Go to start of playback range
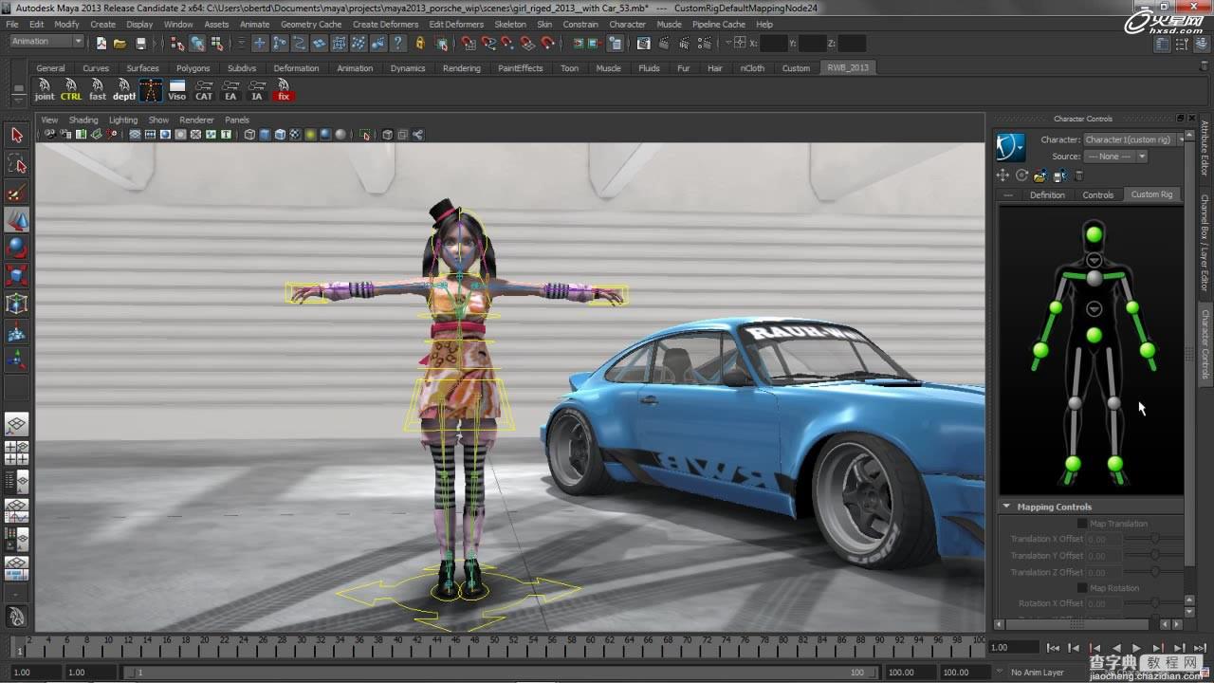The image size is (1214, 683). (x=1053, y=648)
